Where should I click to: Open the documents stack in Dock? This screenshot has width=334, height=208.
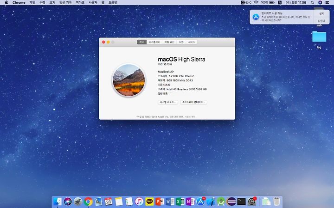[x=266, y=202]
